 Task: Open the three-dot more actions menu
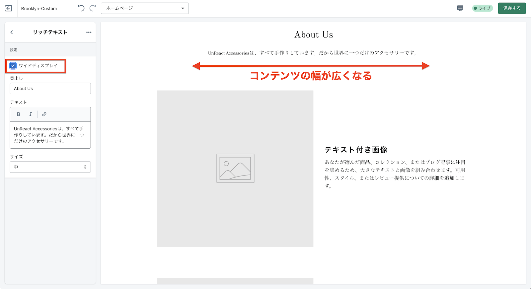pos(89,32)
